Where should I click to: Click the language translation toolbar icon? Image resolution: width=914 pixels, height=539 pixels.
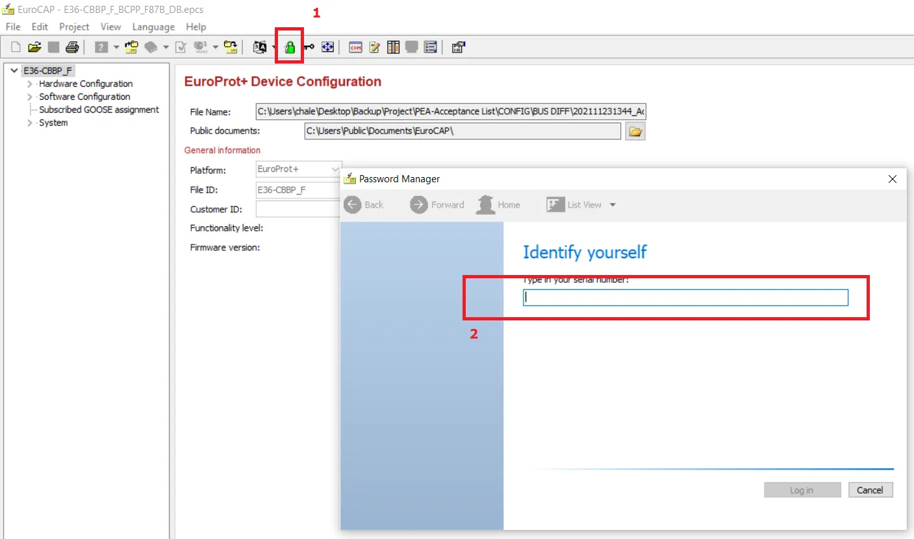[x=260, y=47]
